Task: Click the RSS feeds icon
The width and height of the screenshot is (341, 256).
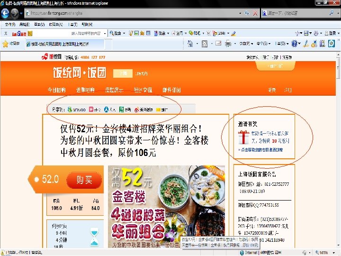Action: coord(205,44)
